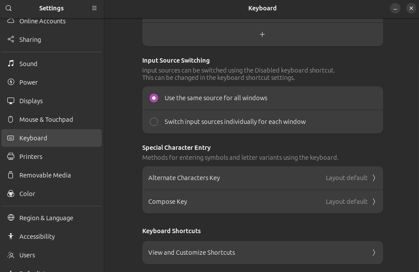Select Use the same source for all windows
Image resolution: width=419 pixels, height=272 pixels.
coord(154,98)
